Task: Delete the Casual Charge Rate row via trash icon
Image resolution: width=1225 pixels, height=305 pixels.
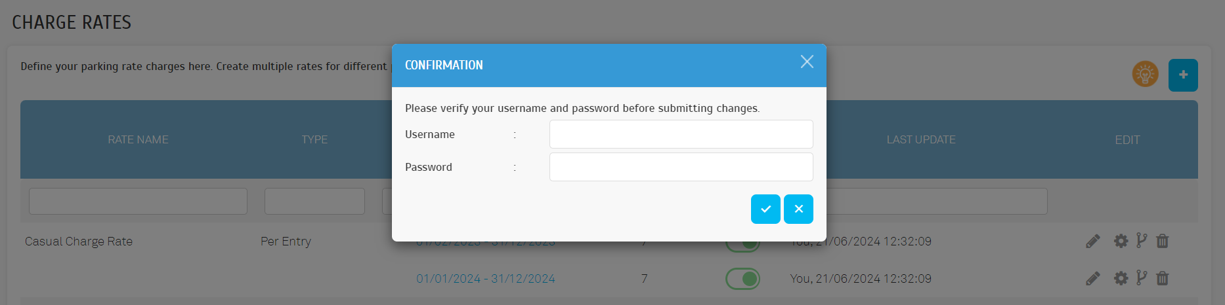Action: pyautogui.click(x=1163, y=242)
